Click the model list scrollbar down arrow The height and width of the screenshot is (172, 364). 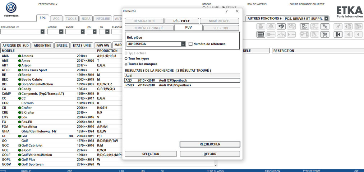(x=216, y=165)
